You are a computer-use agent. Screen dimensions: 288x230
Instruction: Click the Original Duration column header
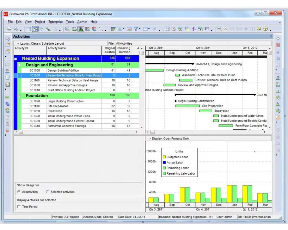point(109,50)
